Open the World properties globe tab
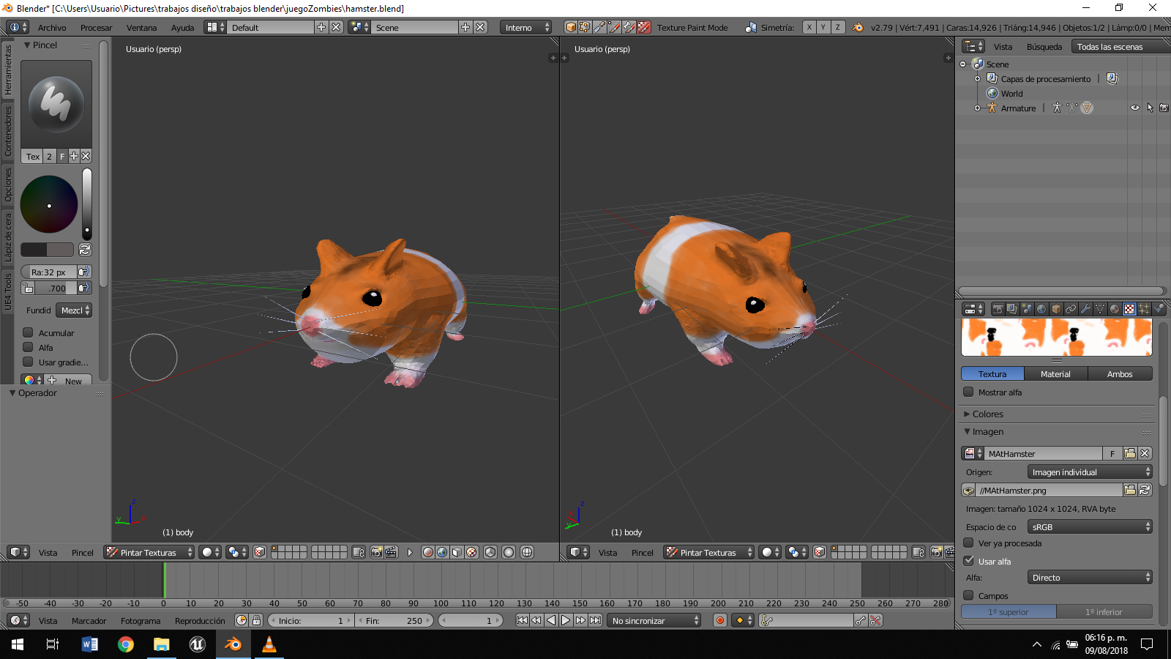Image resolution: width=1171 pixels, height=659 pixels. [x=1041, y=309]
